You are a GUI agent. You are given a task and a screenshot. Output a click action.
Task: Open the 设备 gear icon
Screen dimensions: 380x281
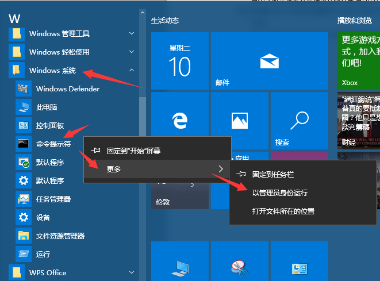(24, 218)
